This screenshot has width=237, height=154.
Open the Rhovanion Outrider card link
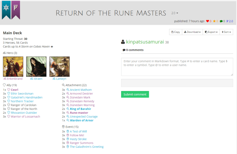pyautogui.click(x=24, y=113)
